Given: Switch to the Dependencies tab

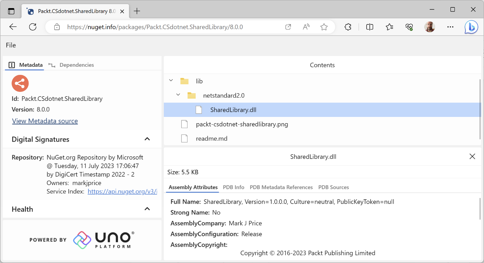Looking at the screenshot, I should pyautogui.click(x=71, y=65).
